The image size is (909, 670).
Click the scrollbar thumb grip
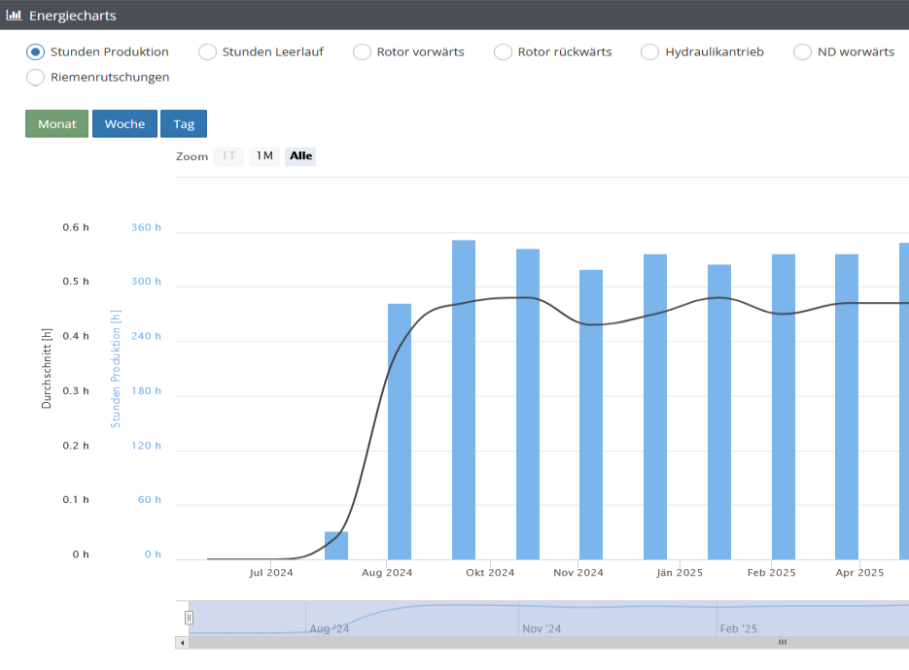(782, 642)
